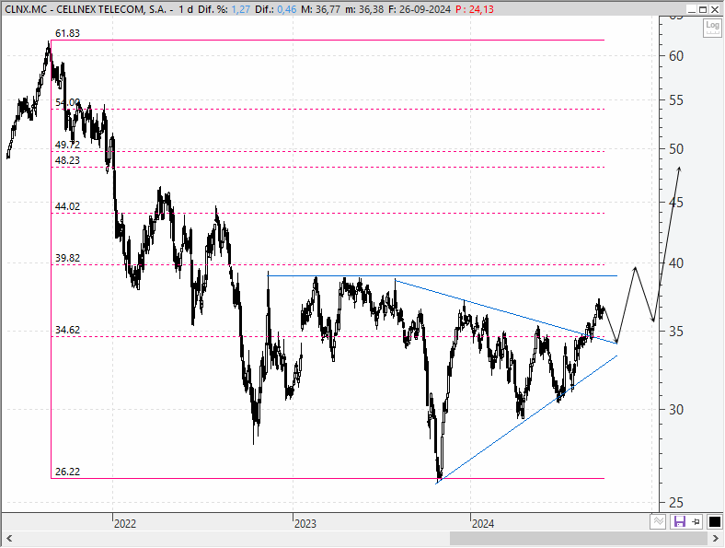Click the Dif. % value 1,27
Screen dimensions: 725x548
pyautogui.click(x=240, y=9)
